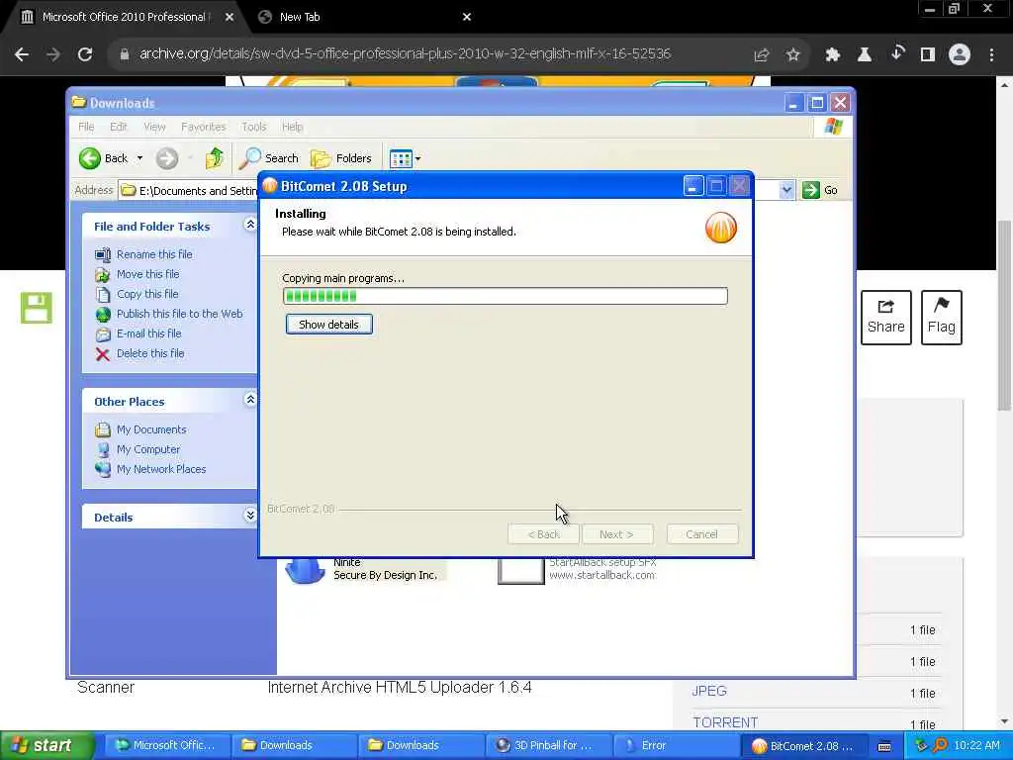Collapse the File and Folder Tasks panel
The height and width of the screenshot is (760, 1013).
pos(249,225)
